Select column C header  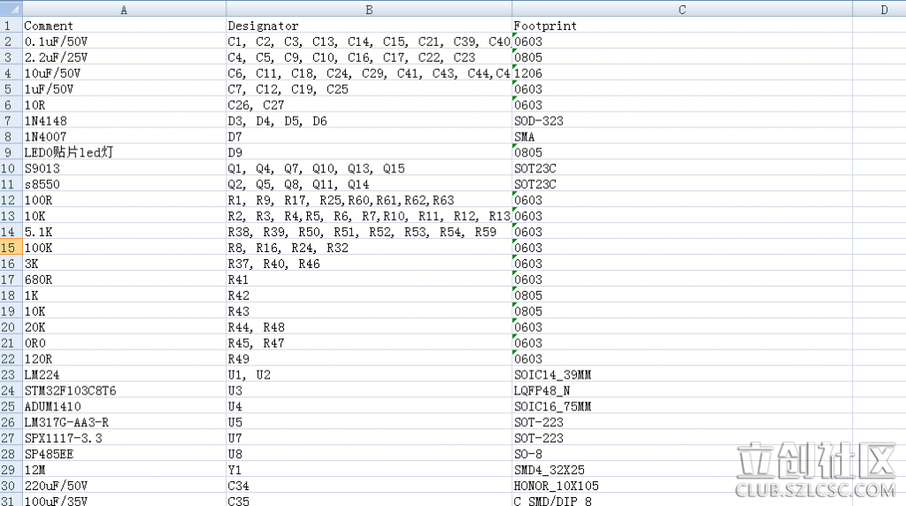[681, 9]
